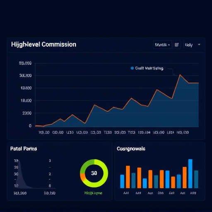
Task: Open the Munds dropdown in chart header
Action: tap(162, 45)
